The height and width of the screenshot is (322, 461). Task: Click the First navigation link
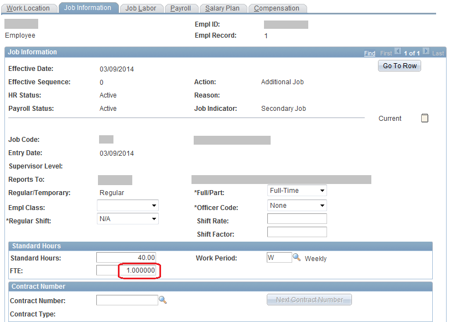click(386, 53)
